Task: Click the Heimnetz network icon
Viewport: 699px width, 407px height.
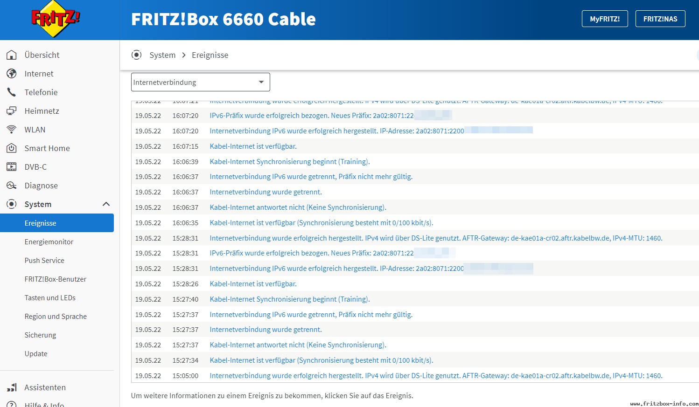Action: tap(12, 111)
